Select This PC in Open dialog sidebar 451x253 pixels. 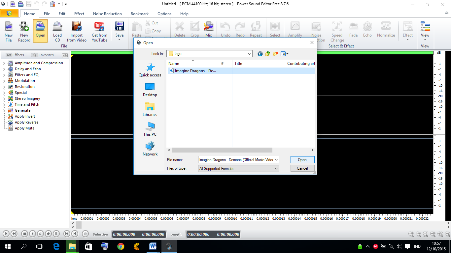[150, 129]
